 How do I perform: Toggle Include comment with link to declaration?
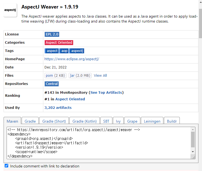(7, 166)
